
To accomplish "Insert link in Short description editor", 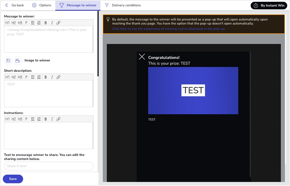I will click(58, 77).
